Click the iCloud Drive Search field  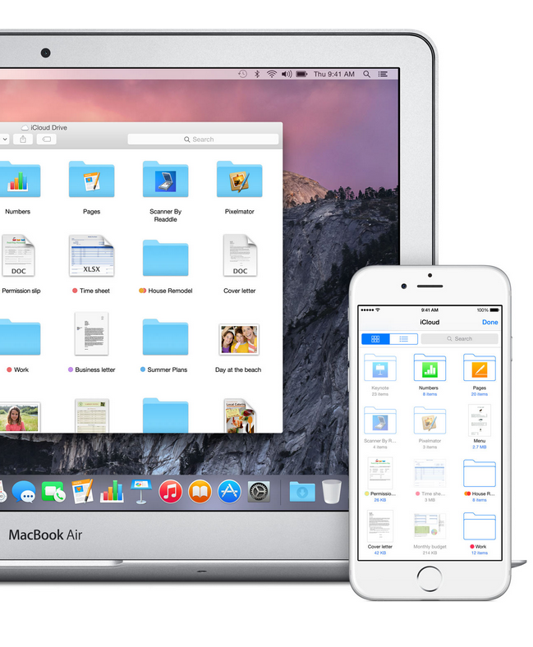[203, 140]
